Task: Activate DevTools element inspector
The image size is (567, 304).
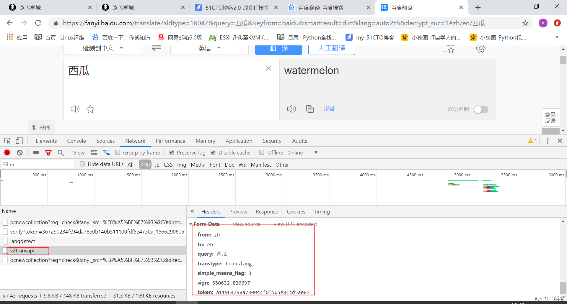Action: [x=7, y=141]
